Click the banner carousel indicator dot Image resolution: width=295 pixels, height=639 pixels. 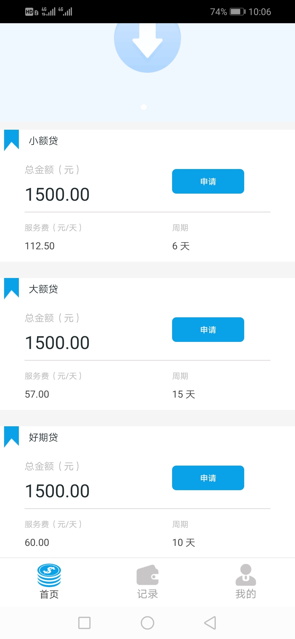pos(144,107)
